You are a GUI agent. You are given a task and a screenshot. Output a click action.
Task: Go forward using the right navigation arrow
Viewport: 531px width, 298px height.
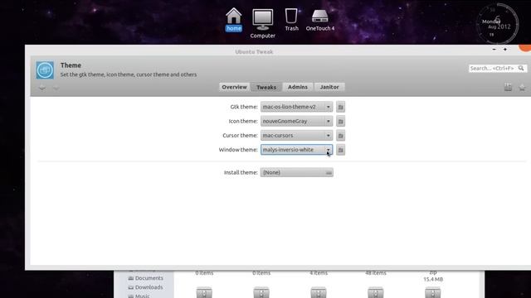pos(56,89)
